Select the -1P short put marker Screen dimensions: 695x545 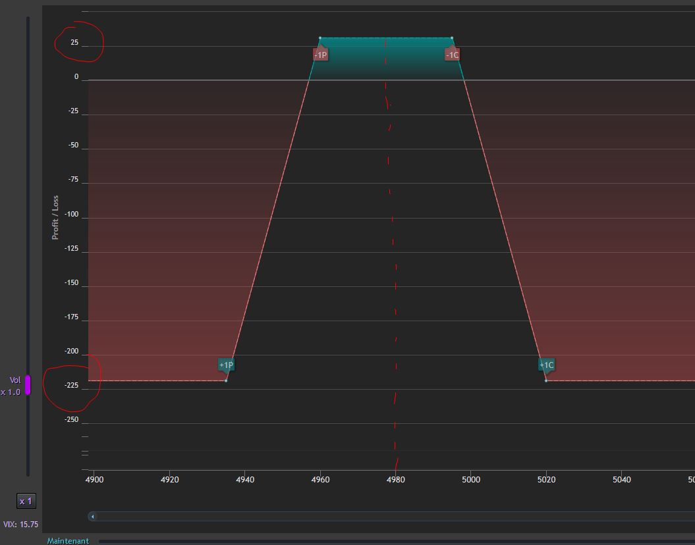(x=320, y=55)
